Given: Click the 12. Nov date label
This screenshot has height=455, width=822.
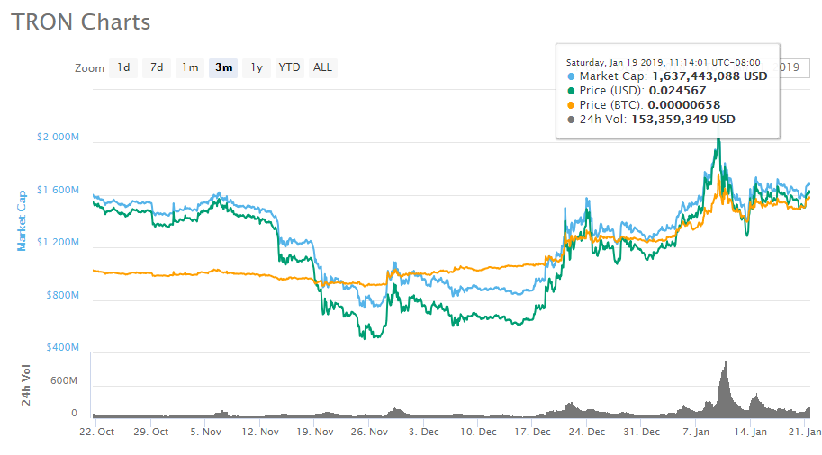Looking at the screenshot, I should tap(260, 432).
